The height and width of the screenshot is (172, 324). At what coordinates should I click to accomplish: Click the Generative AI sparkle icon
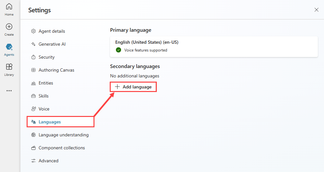(33, 44)
